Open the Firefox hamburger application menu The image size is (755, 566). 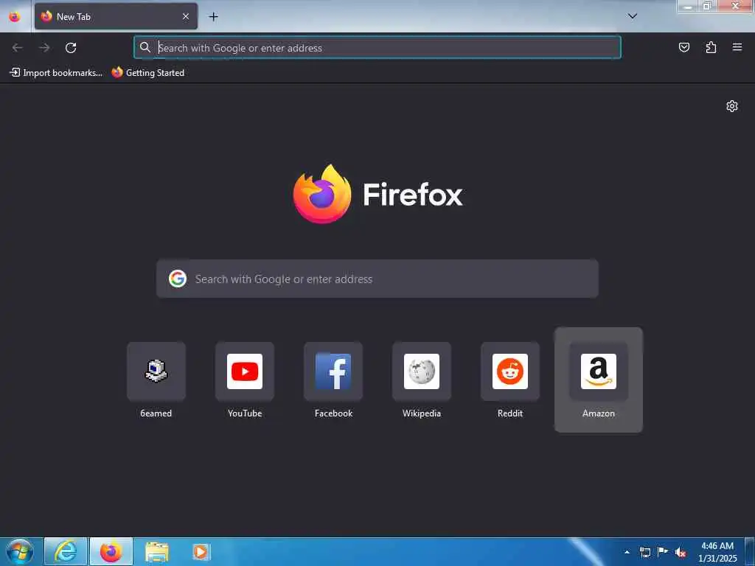pos(737,47)
